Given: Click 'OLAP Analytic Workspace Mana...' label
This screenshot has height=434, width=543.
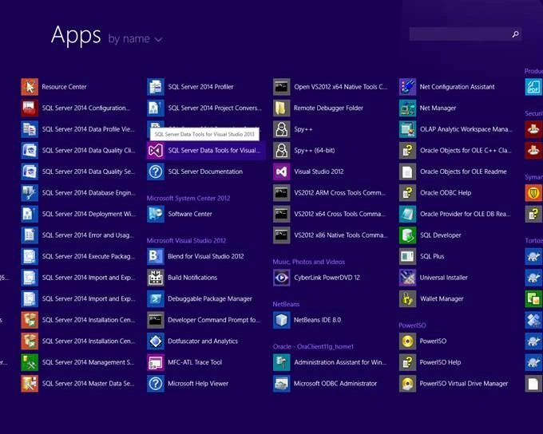Looking at the screenshot, I should [466, 129].
